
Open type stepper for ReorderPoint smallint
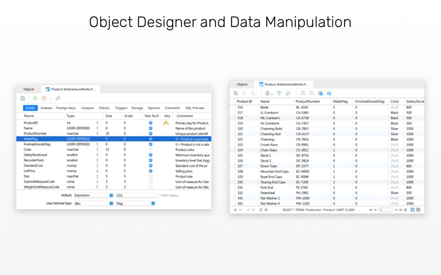(x=98, y=160)
